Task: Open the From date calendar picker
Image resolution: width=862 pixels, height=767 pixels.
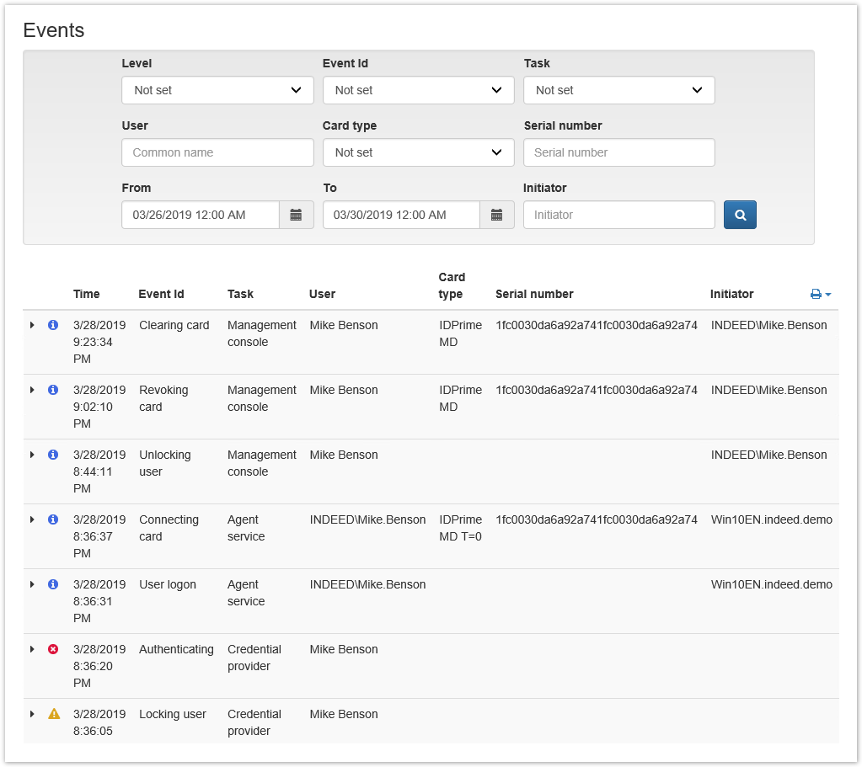Action: [296, 215]
